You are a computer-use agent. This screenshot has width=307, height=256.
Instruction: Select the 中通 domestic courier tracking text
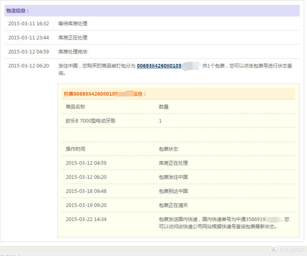click(x=224, y=223)
